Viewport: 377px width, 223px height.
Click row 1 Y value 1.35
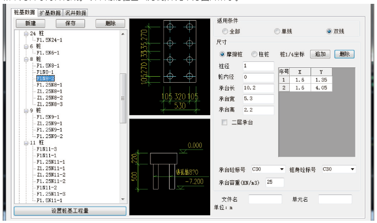[x=321, y=80]
